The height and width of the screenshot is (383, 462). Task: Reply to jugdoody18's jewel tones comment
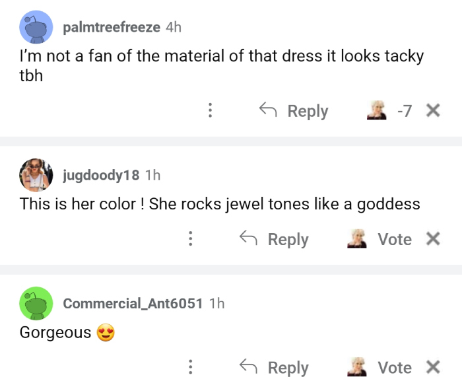[x=274, y=239]
